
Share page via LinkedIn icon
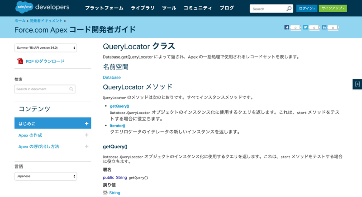click(x=324, y=28)
